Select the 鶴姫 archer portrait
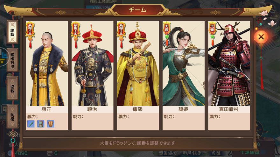Image resolution: width=280 pixels, height=157 pixels. tap(183, 63)
